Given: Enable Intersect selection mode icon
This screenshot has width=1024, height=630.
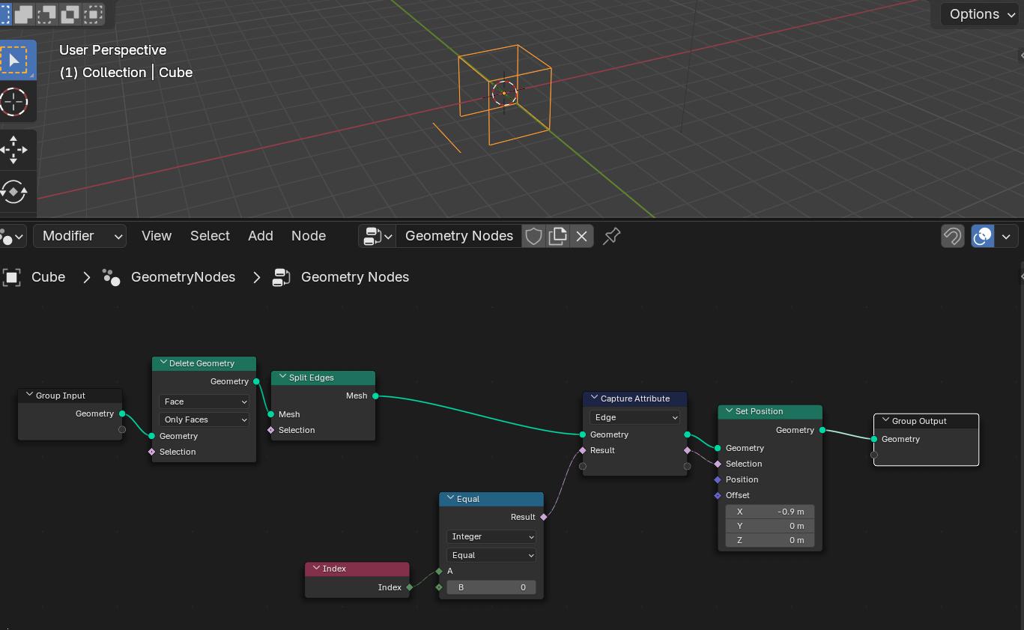Looking at the screenshot, I should point(94,13).
